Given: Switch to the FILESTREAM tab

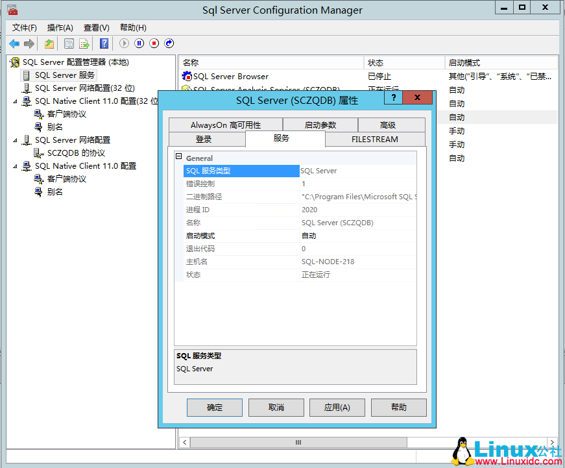Looking at the screenshot, I should pyautogui.click(x=374, y=139).
